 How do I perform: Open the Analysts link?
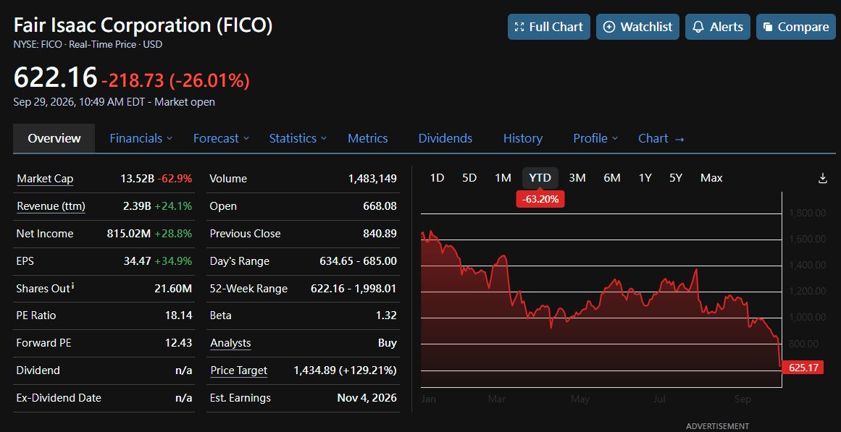click(x=230, y=343)
